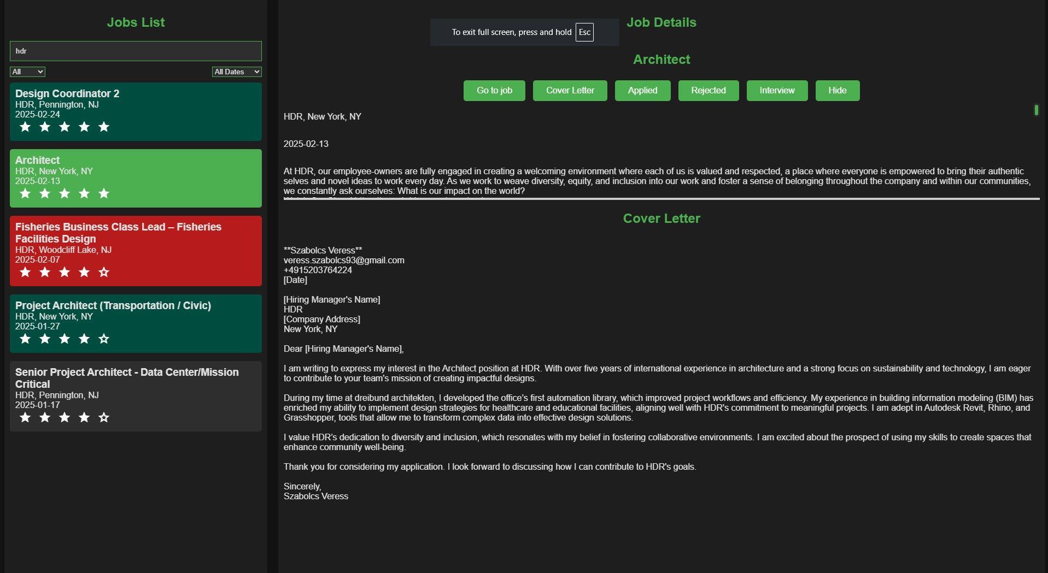The height and width of the screenshot is (573, 1048).
Task: Click the fourth star on Design Coordinator 2
Action: [84, 127]
